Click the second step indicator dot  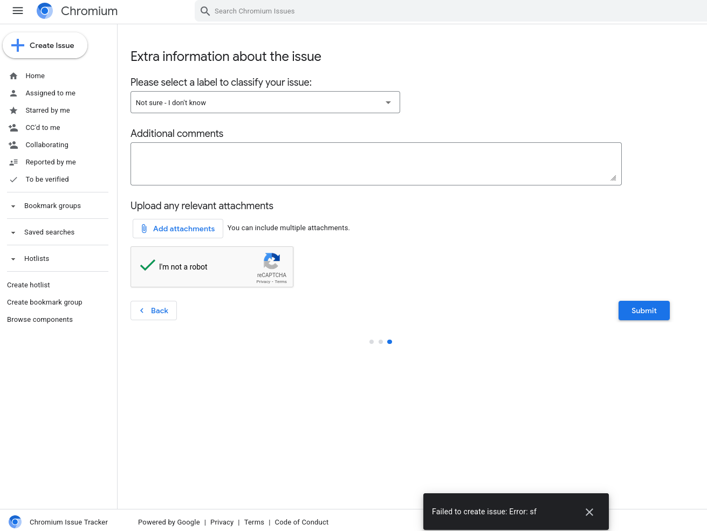[381, 342]
